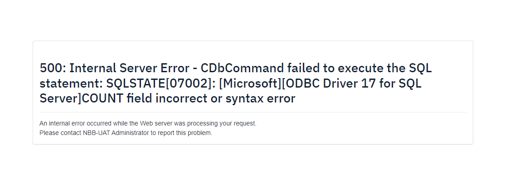Click "ODBC Driver 17 for SQL" text
524x186 pixels.
click(354, 83)
